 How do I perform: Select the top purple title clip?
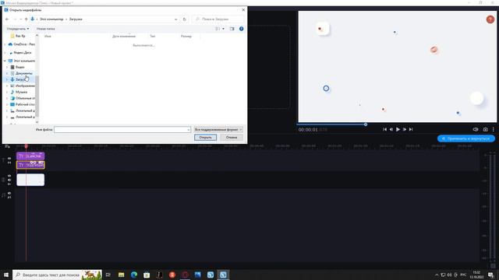(30, 156)
